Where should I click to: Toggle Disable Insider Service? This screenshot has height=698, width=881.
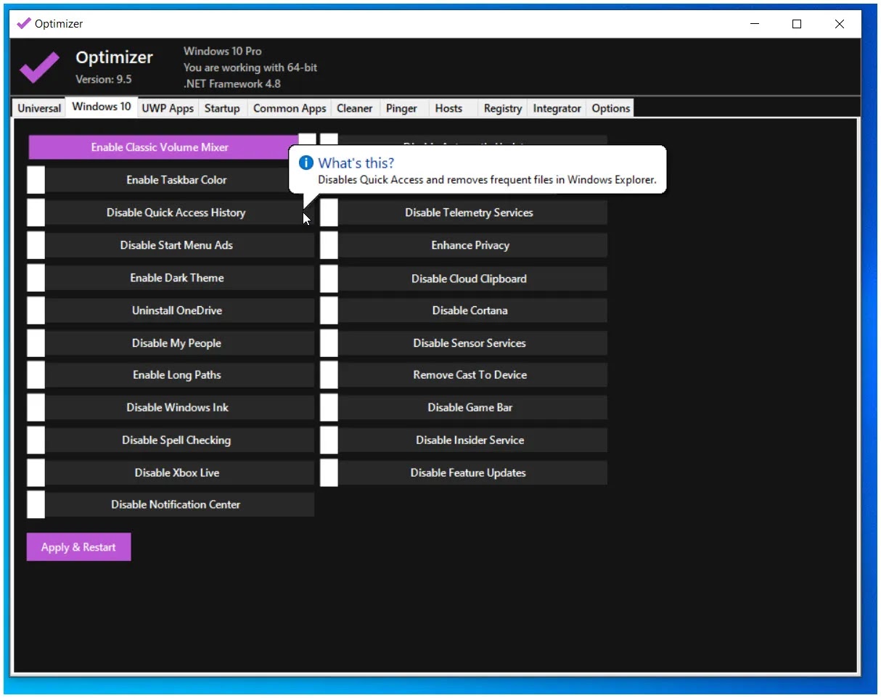coord(464,440)
